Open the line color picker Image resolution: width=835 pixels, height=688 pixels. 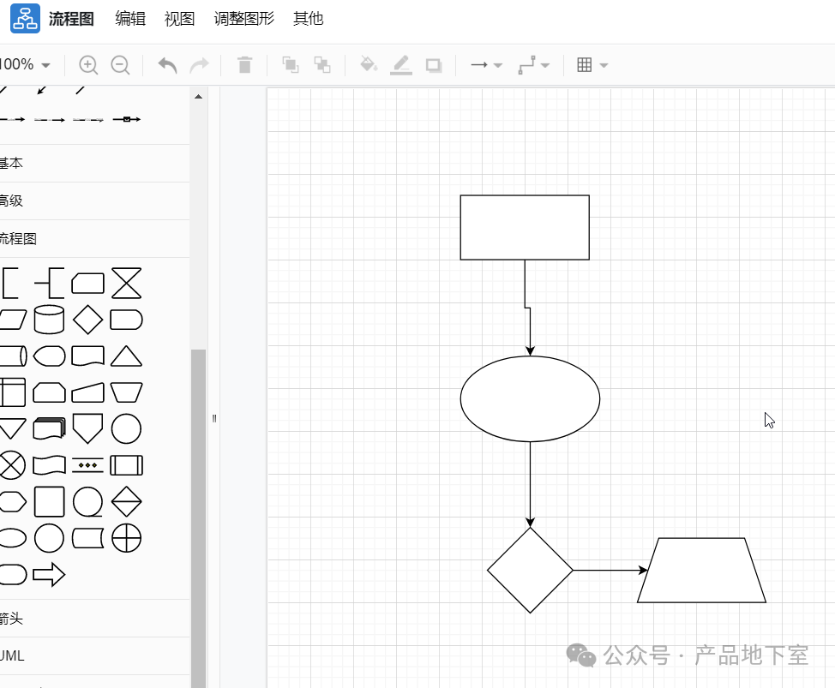point(400,65)
